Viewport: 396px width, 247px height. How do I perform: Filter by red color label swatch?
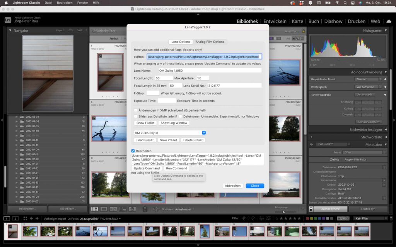click(x=307, y=218)
